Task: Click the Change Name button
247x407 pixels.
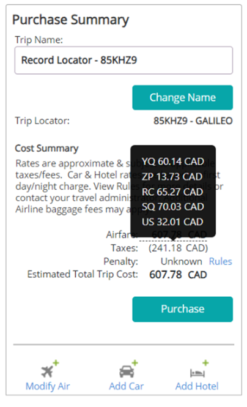Action: click(x=182, y=97)
